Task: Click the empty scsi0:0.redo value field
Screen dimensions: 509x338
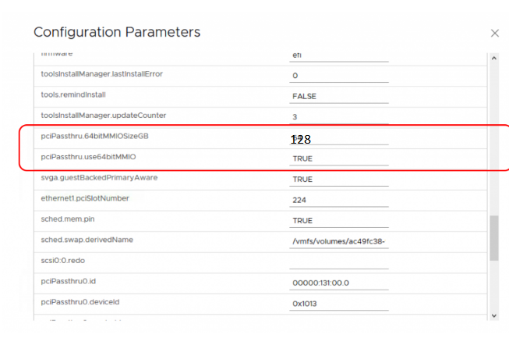Action: tap(339, 261)
